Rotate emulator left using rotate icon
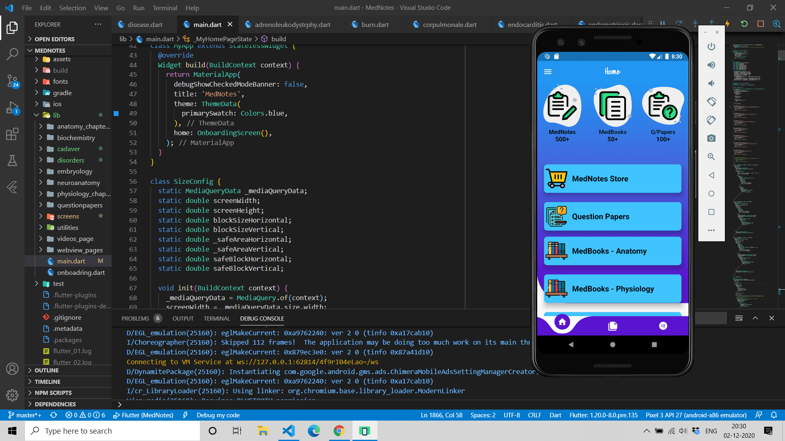Image resolution: width=785 pixels, height=441 pixels. pyautogui.click(x=711, y=102)
